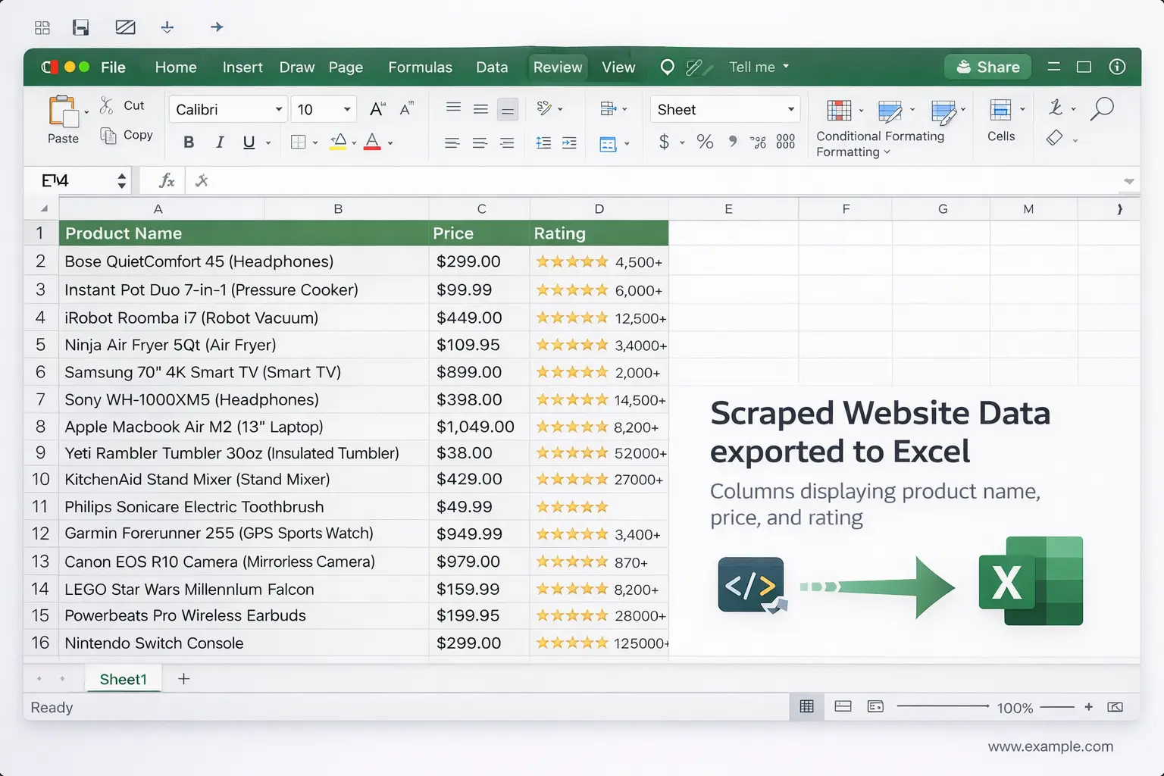Select the Sheet1 tab
Viewport: 1164px width, 776px height.
123,679
